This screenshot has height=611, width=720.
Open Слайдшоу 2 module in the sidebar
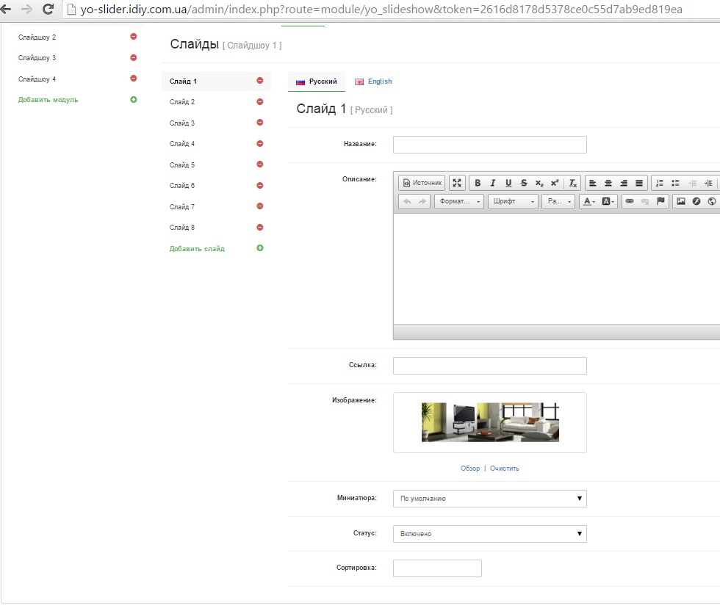37,37
